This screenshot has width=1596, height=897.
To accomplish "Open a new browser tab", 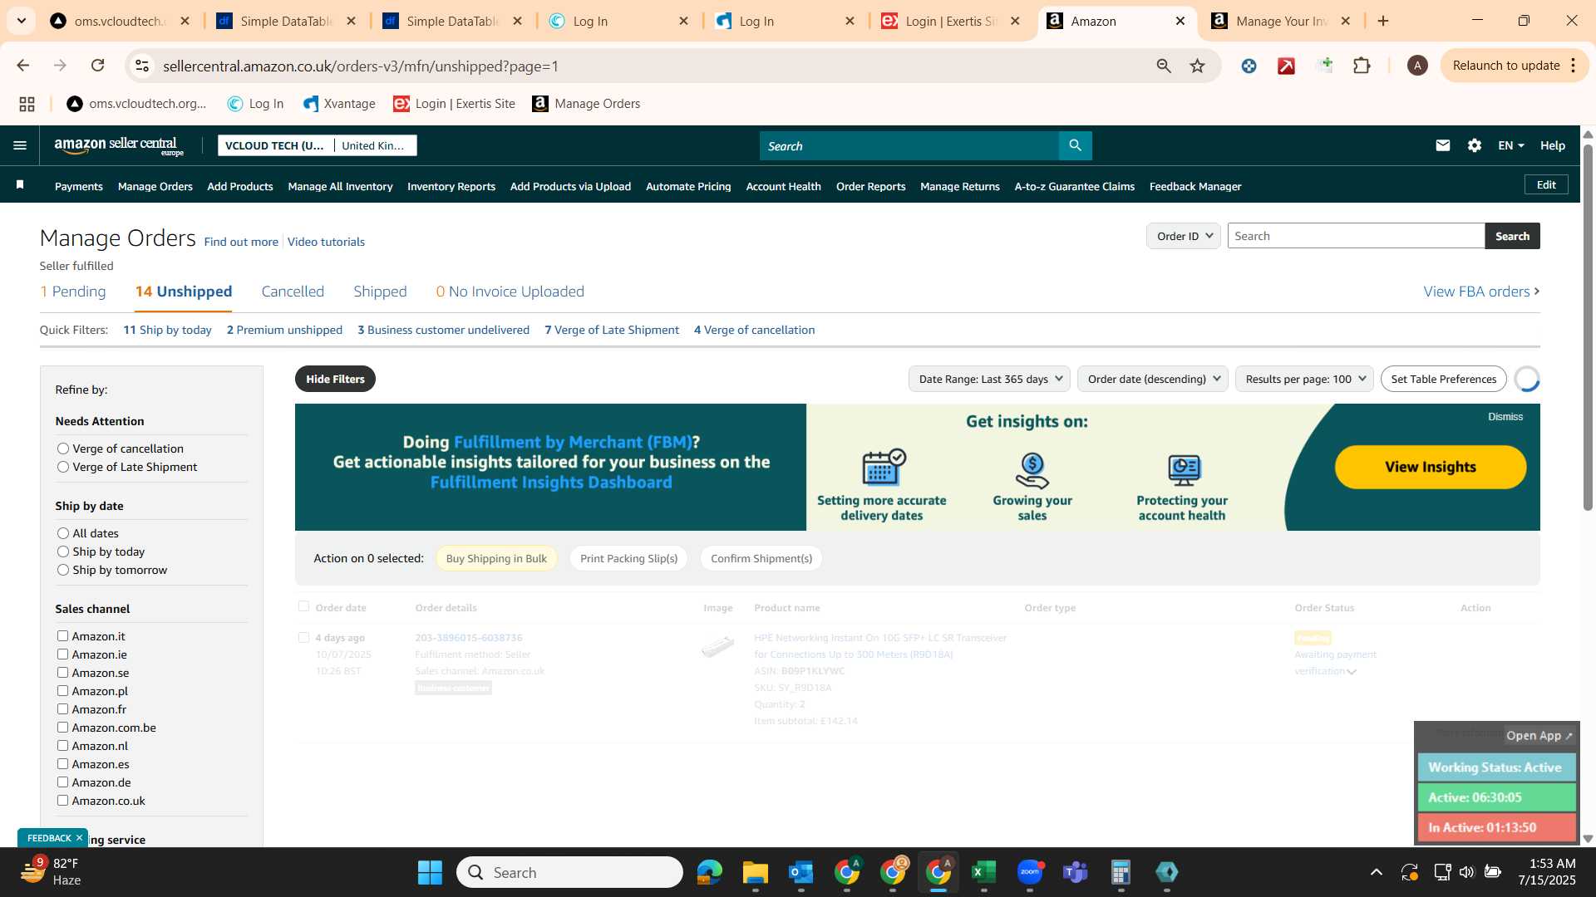I will point(1383,21).
